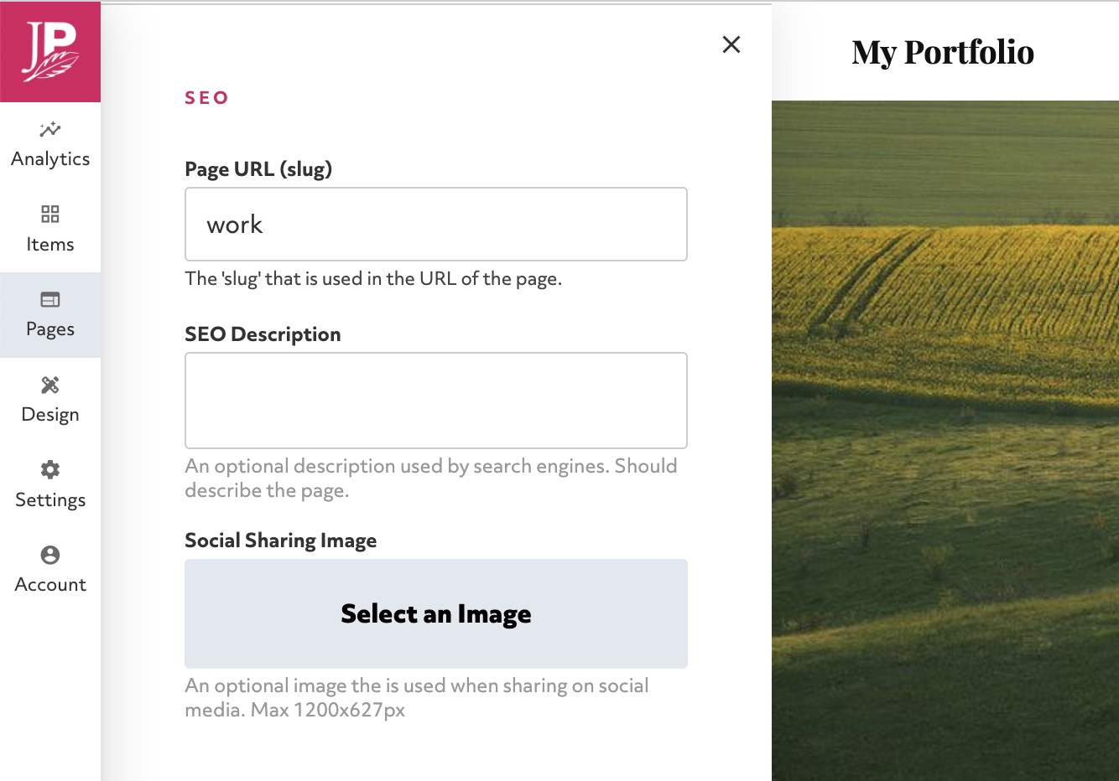Select the word 'work' in the slug box

coord(236,224)
